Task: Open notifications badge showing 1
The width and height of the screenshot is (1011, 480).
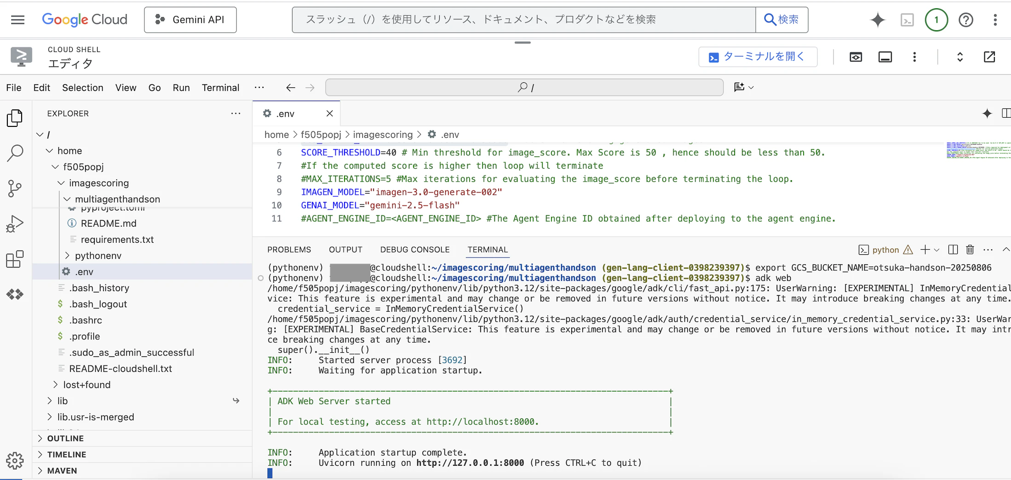Action: click(936, 20)
